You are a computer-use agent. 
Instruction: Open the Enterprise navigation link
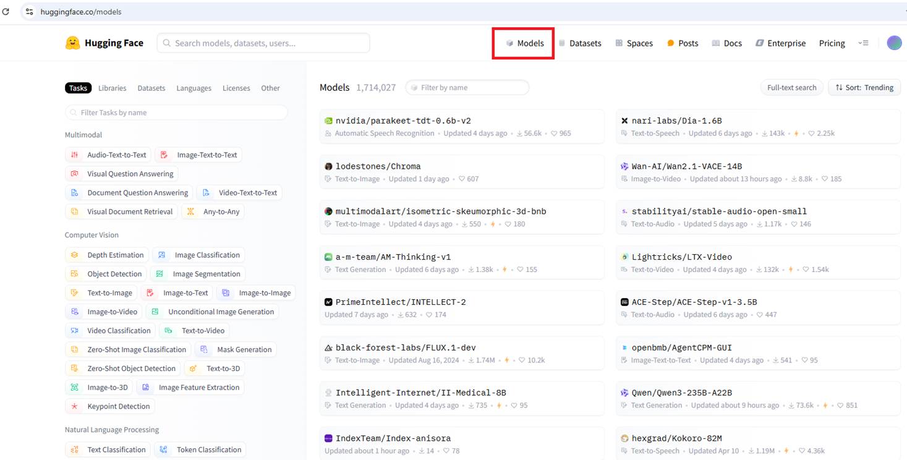pyautogui.click(x=780, y=43)
